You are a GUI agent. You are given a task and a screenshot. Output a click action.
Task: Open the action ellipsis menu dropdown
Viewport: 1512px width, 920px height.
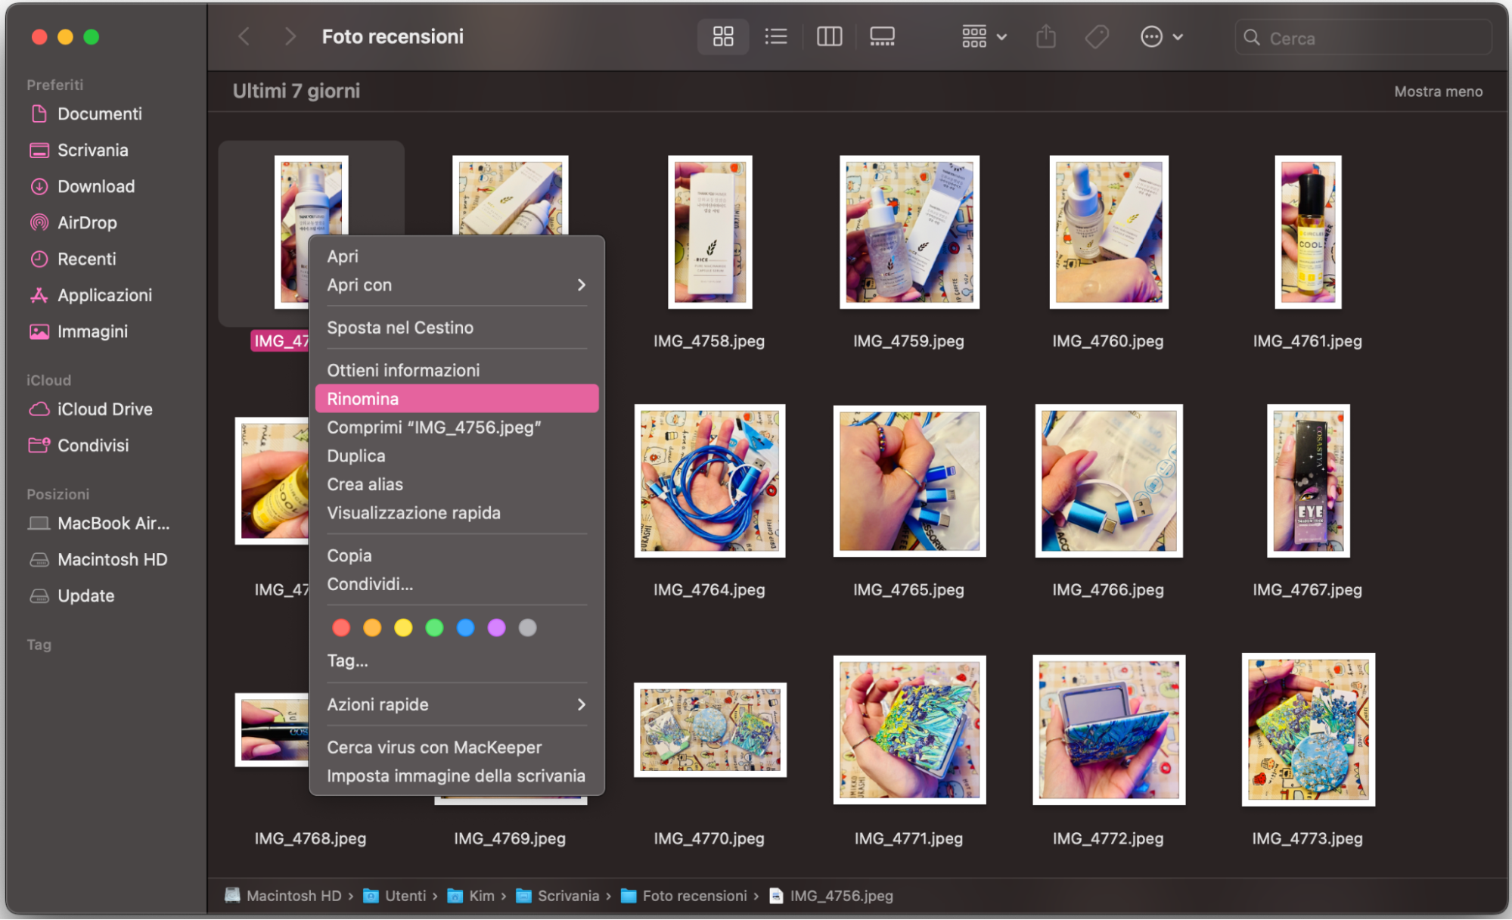[x=1161, y=36]
